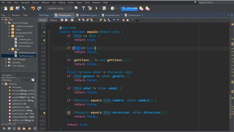Toggle Show Fields filter in Navigator

click(9, 128)
